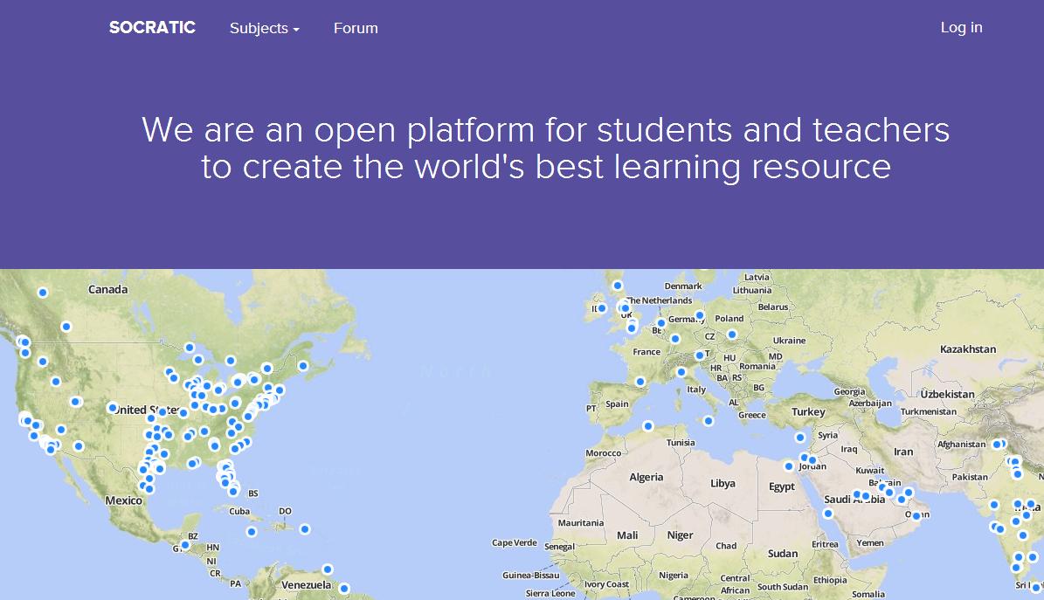The height and width of the screenshot is (600, 1044).
Task: Click the Log in link
Action: tap(961, 27)
